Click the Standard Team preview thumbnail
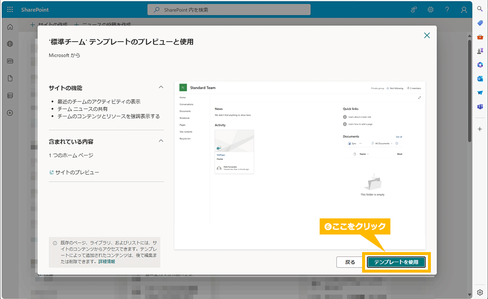This screenshot has height=299, width=488. pos(300,166)
